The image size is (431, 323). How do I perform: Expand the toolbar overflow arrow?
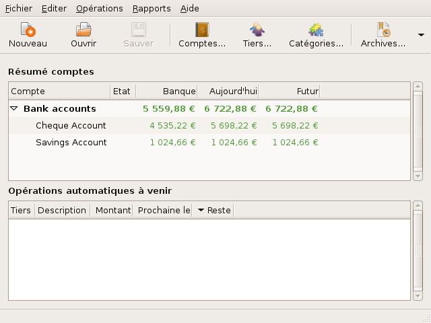coord(422,35)
